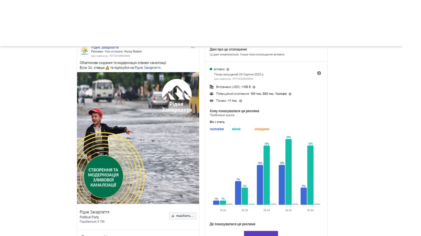Toggle the невідомо legend in the chart

click(x=262, y=129)
